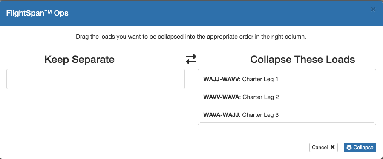Click the empty Keep Separate drop box
This screenshot has width=383, height=159.
pos(95,79)
